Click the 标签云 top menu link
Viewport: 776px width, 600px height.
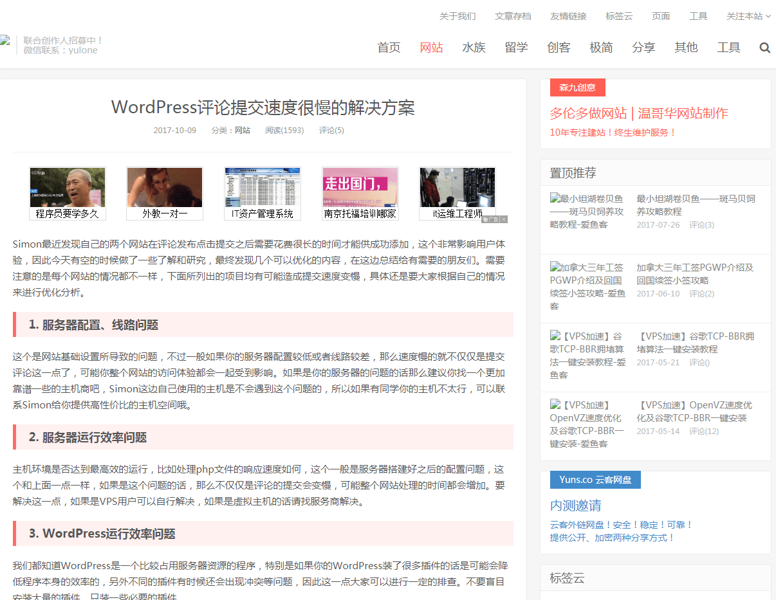619,16
